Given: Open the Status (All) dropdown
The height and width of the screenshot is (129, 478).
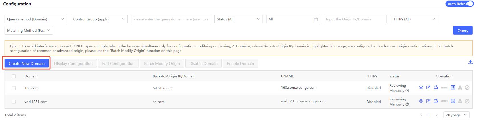Looking at the screenshot, I should coord(238,19).
